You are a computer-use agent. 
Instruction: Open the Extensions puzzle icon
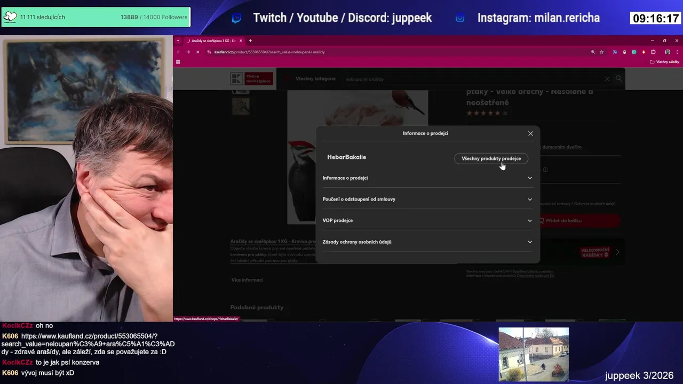pos(653,52)
